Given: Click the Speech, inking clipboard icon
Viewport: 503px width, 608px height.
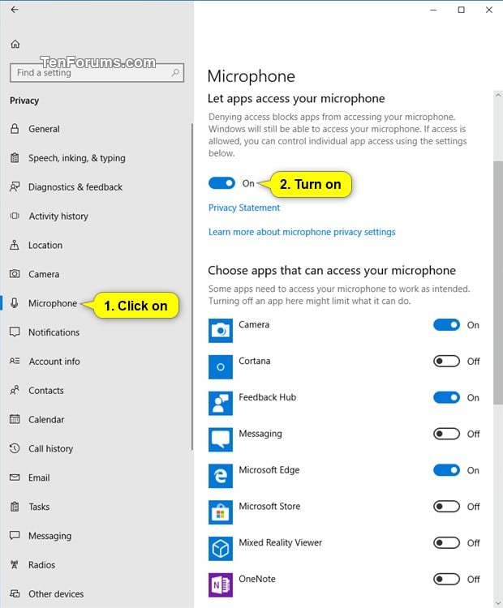Looking at the screenshot, I should click(x=15, y=158).
